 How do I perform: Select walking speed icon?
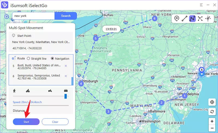14,91
